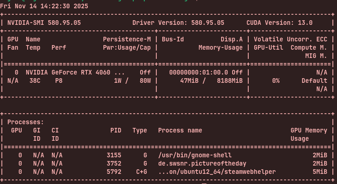337x184 pixels.
Task: Click the Processes: section label
Action: pos(26,122)
